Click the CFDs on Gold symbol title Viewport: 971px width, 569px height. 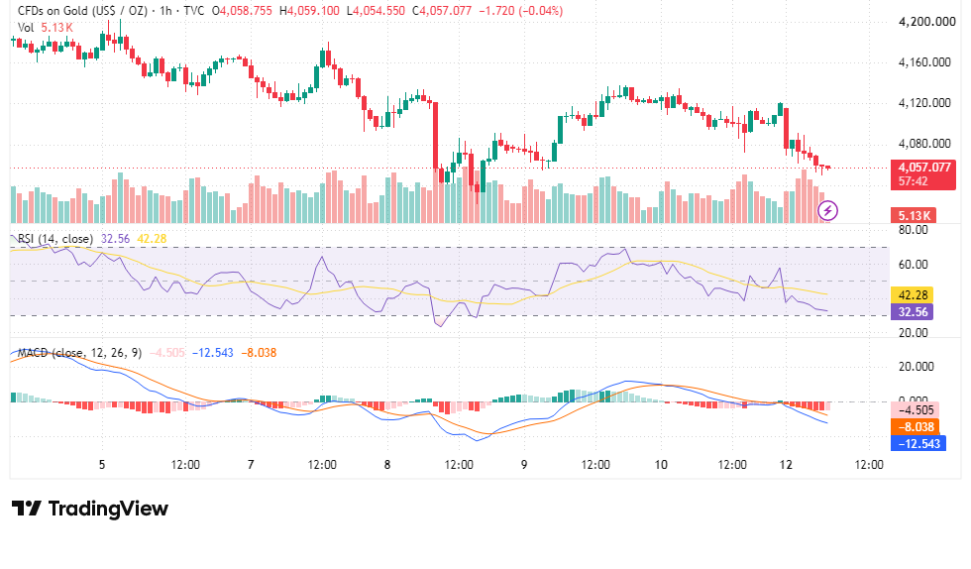[83, 11]
